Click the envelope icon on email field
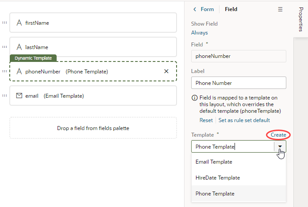This screenshot has height=207, width=308. pyautogui.click(x=19, y=96)
